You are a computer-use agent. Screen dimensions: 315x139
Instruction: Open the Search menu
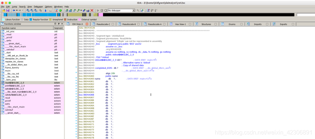(x=22, y=6)
